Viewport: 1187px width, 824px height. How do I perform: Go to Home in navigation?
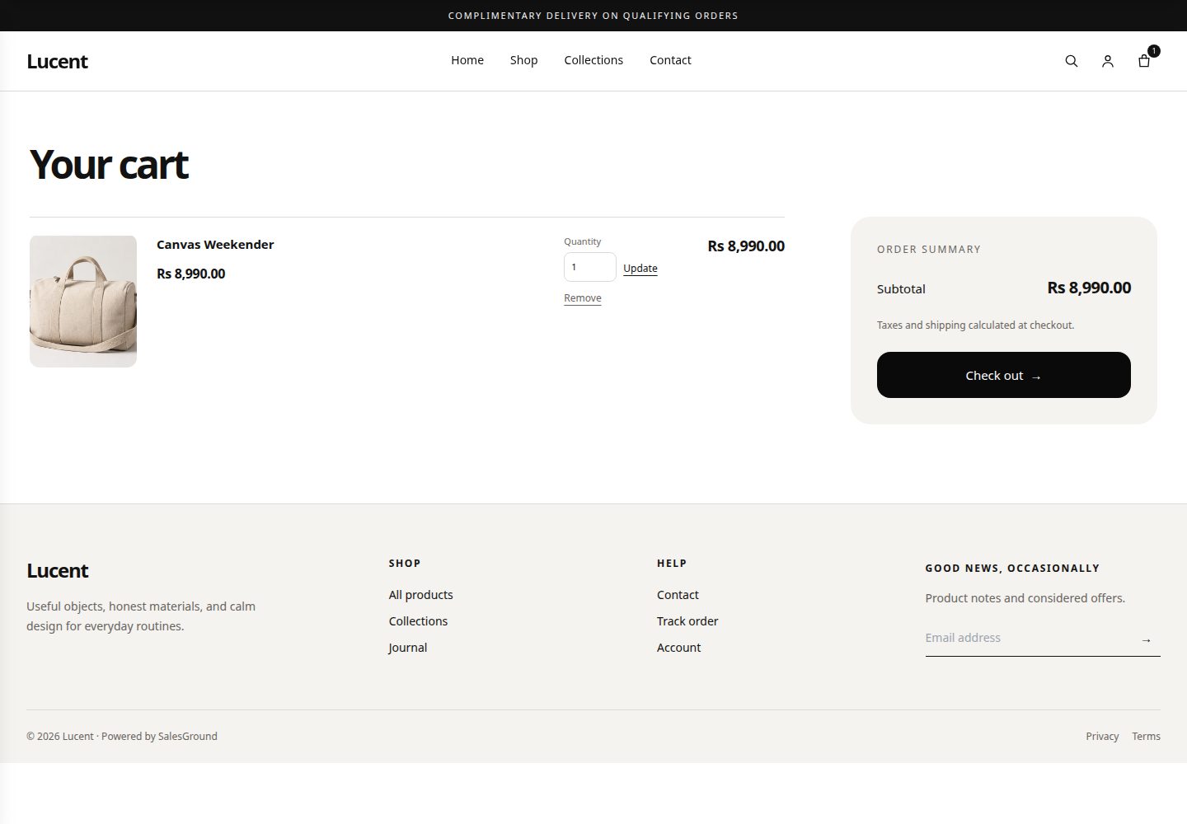click(x=467, y=60)
